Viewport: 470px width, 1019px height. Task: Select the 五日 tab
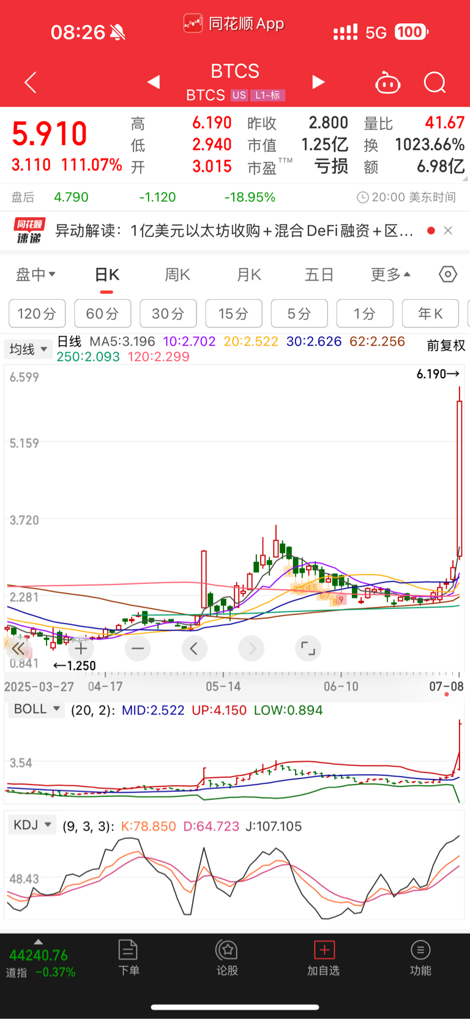[x=319, y=275]
